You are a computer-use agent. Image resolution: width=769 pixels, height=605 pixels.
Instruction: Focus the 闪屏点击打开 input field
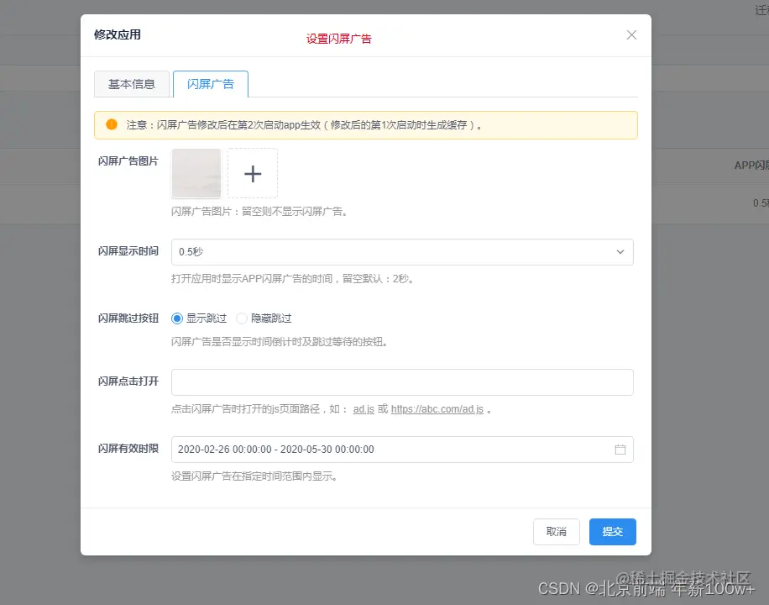(x=401, y=382)
